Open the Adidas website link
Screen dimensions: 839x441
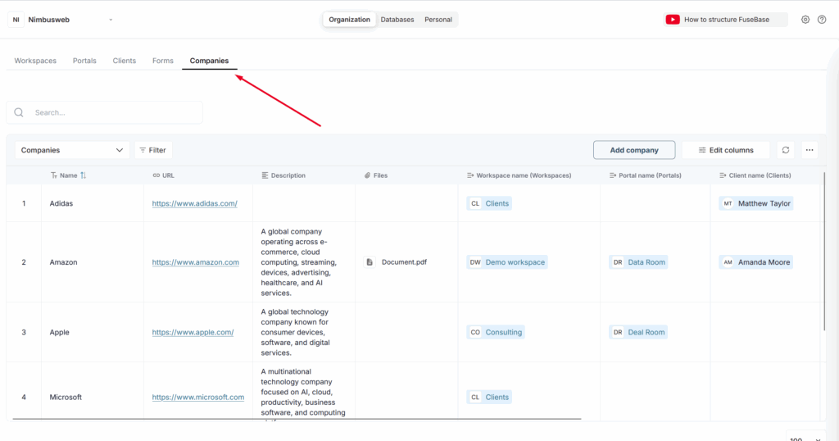click(x=194, y=203)
